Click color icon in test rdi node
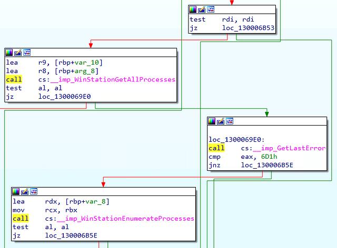Image resolution: width=337 pixels, height=248 pixels. 193,9
